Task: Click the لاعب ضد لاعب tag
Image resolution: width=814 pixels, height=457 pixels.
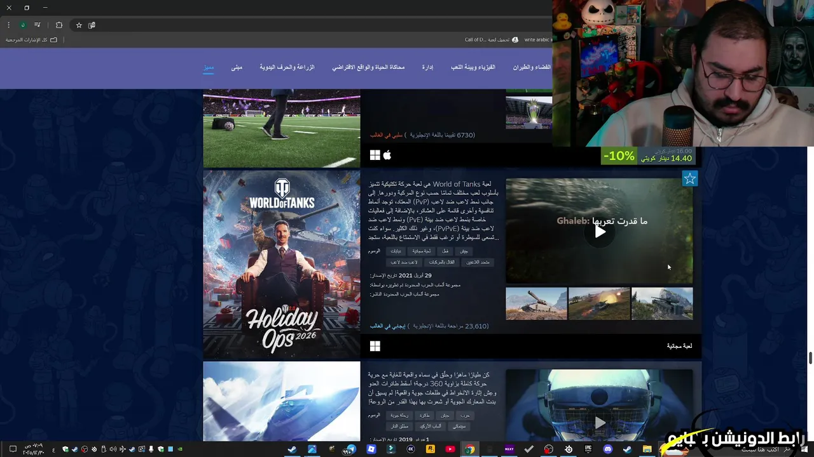Action: coord(404,262)
